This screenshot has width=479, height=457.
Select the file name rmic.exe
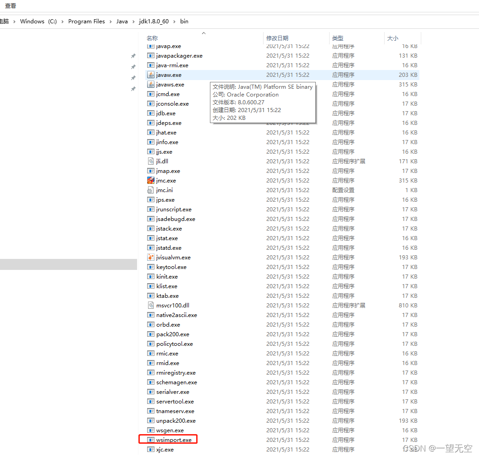[167, 353]
